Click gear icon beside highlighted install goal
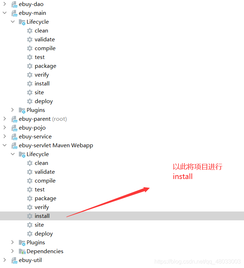244x268 pixels. pyautogui.click(x=30, y=216)
